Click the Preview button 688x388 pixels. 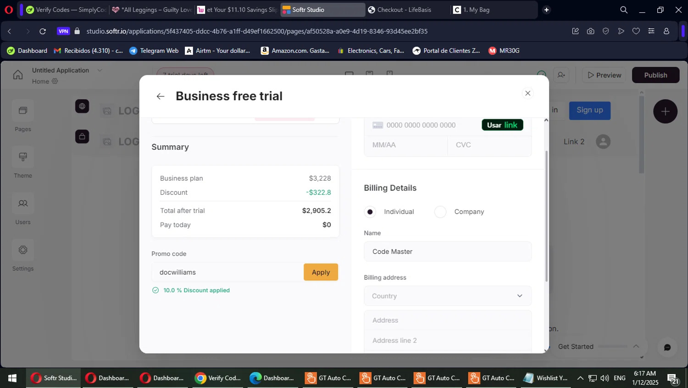click(x=605, y=75)
